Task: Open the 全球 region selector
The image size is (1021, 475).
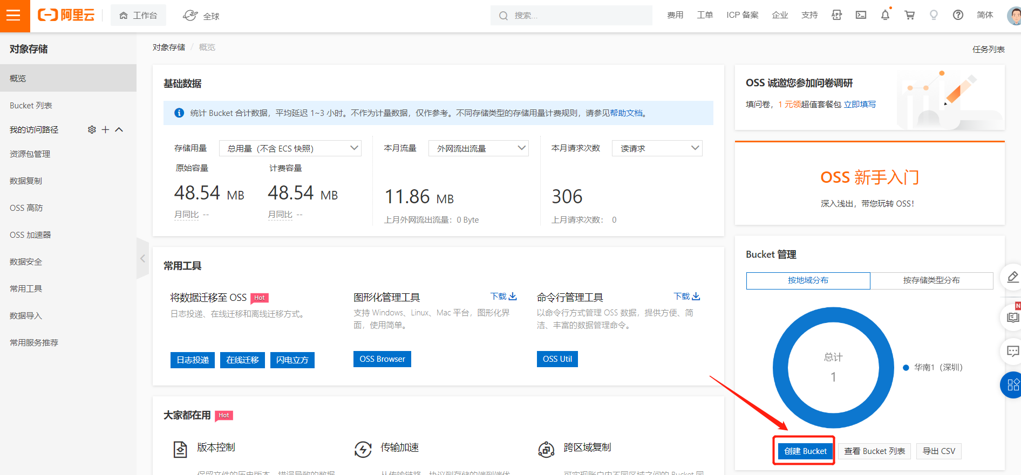Action: click(x=201, y=16)
